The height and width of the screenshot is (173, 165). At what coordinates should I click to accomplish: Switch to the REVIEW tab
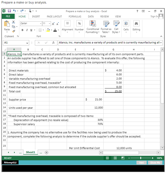(104, 16)
